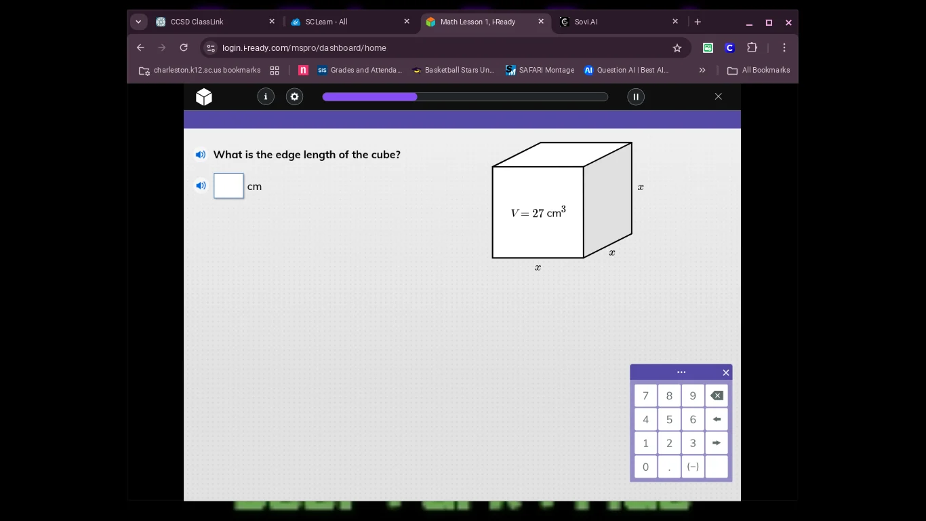
Task: Play the answer field audio narration
Action: click(201, 185)
